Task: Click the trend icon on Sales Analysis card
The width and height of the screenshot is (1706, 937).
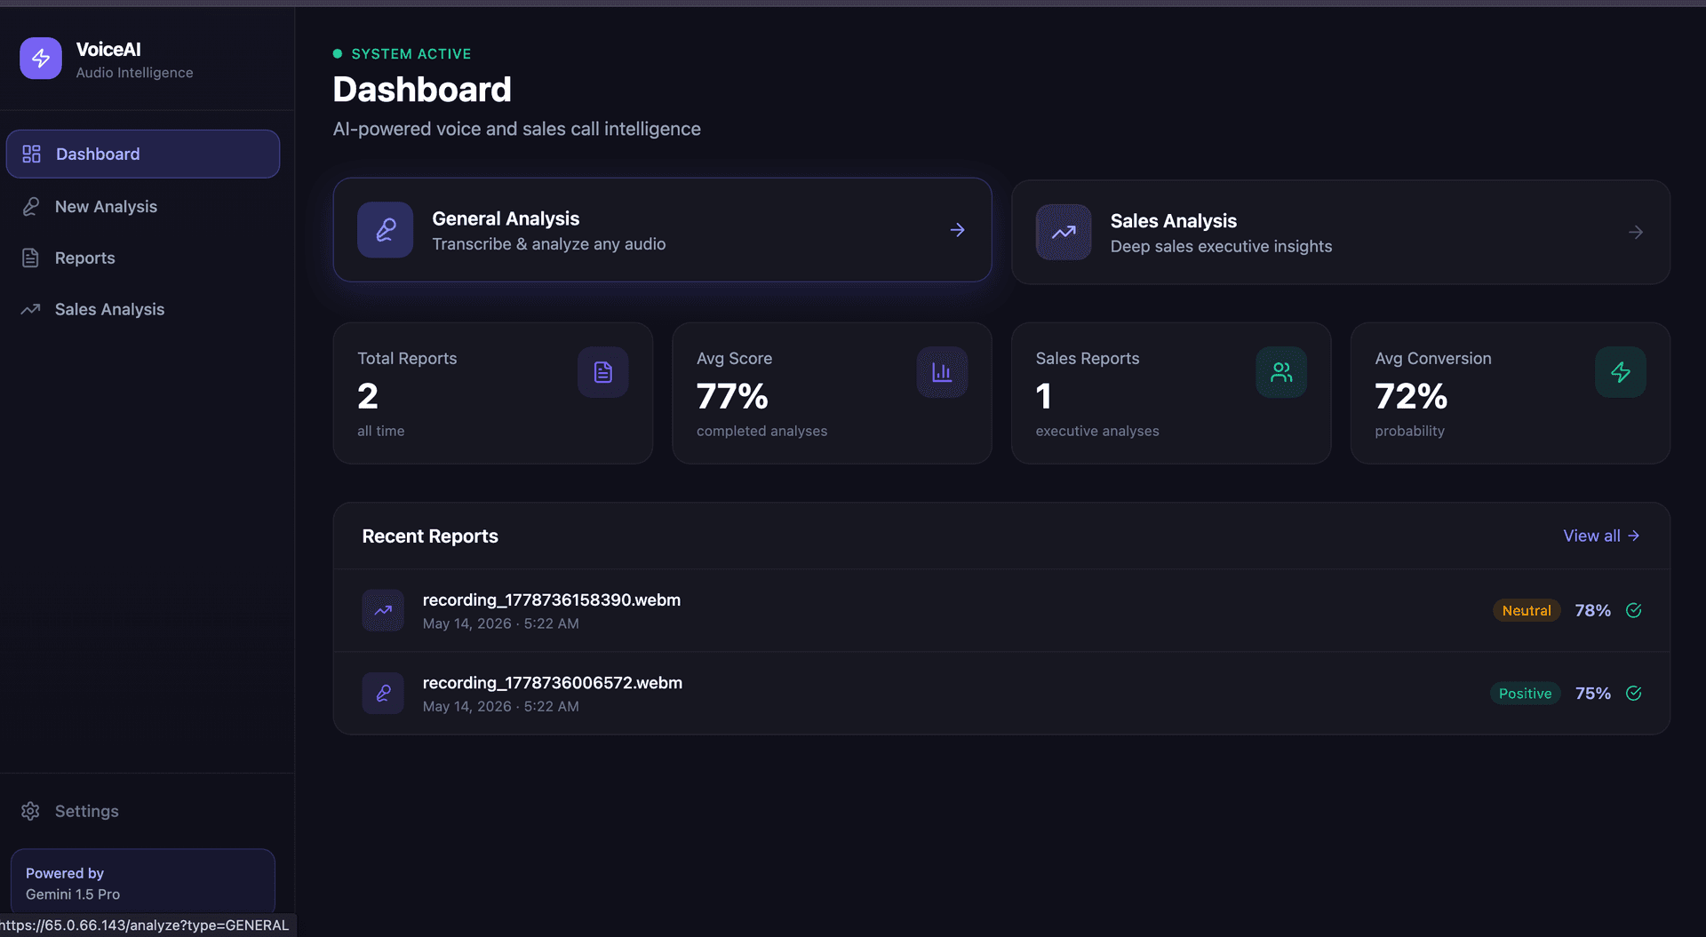Action: click(x=1064, y=232)
